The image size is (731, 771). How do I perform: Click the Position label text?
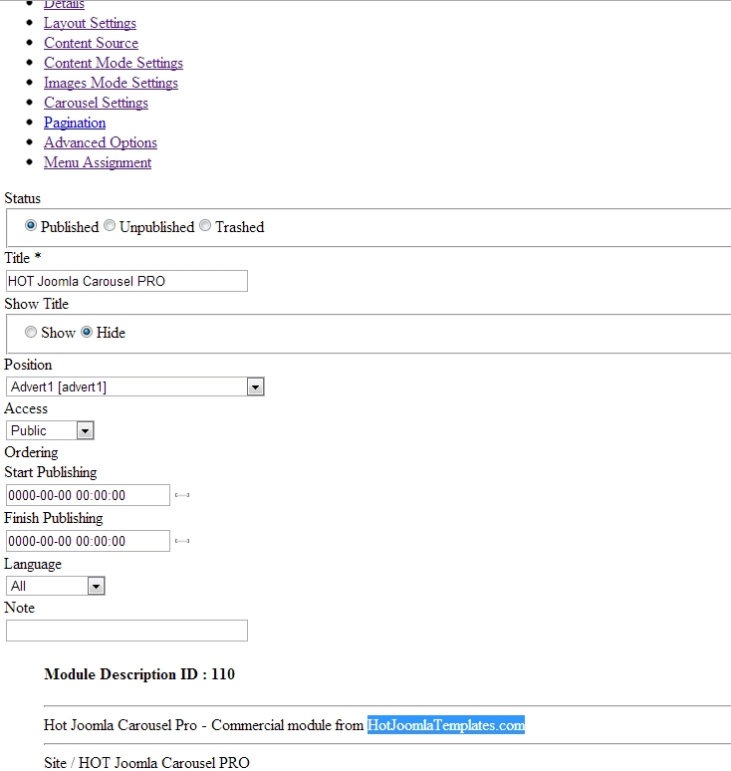[x=28, y=365]
